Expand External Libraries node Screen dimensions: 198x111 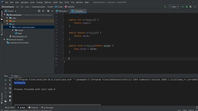click(x=4, y=39)
